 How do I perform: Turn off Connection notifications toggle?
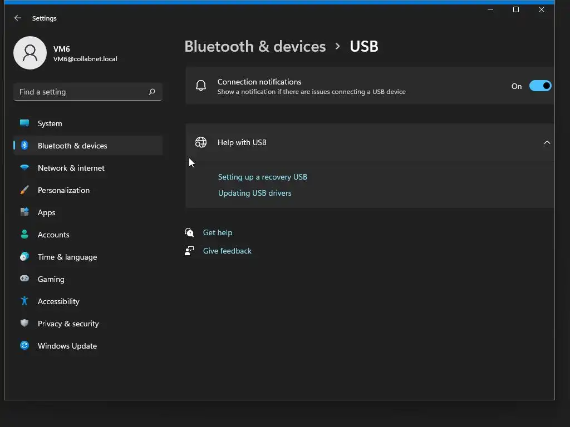coord(539,86)
